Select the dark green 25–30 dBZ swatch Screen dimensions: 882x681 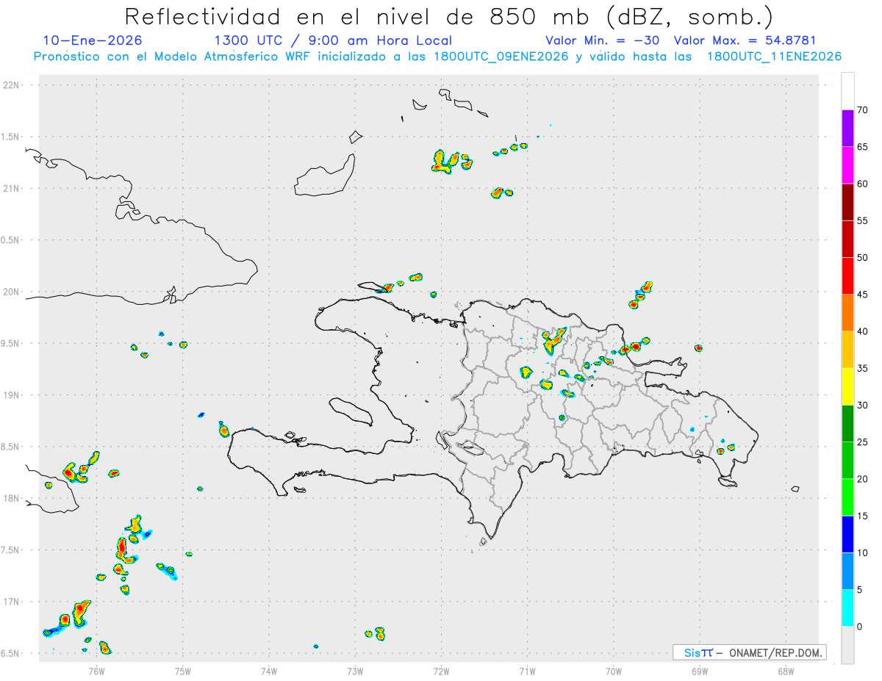point(847,424)
